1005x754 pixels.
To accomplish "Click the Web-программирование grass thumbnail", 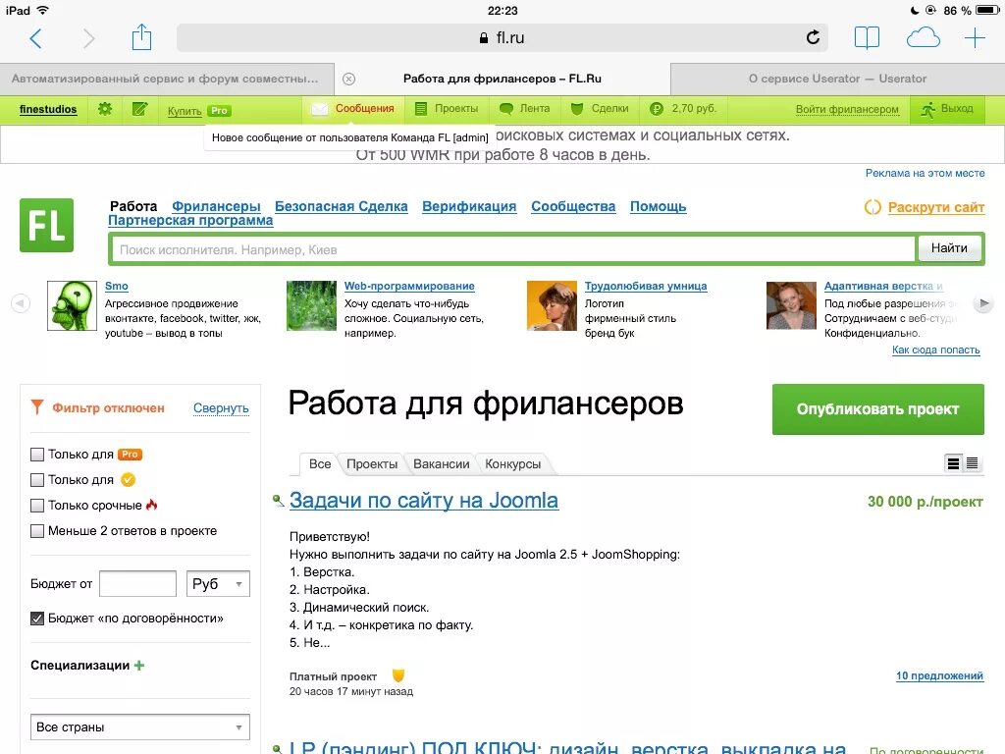I will [x=311, y=306].
